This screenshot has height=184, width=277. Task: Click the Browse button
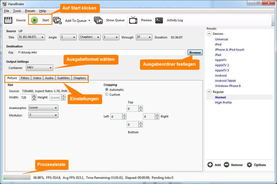pos(195,53)
